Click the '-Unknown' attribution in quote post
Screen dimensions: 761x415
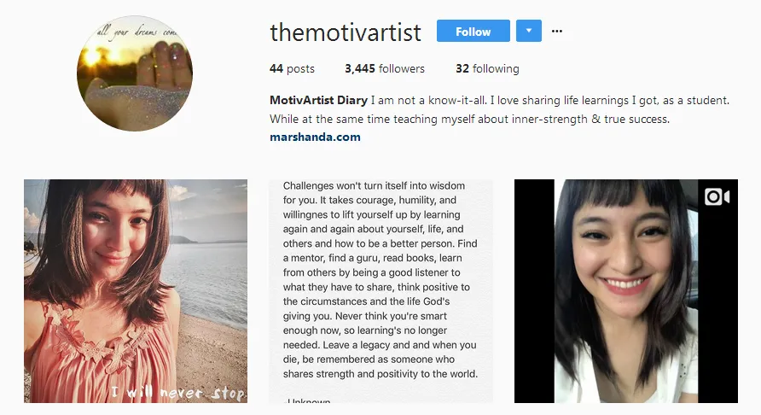click(x=307, y=400)
